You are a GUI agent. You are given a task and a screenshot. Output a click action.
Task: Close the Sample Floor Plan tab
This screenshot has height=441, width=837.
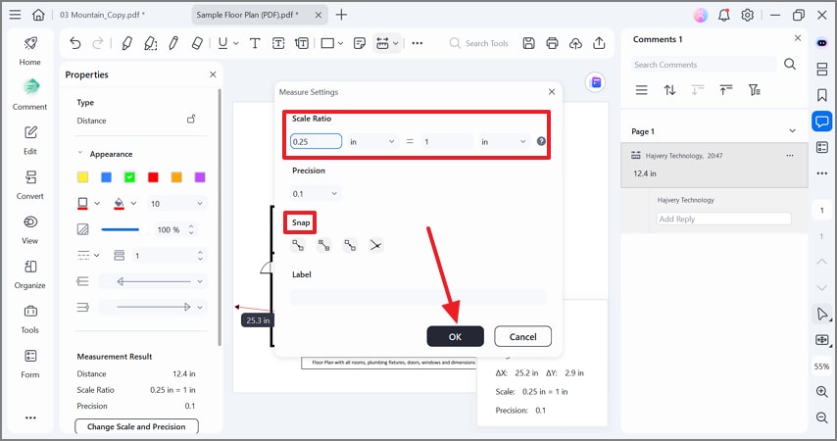click(319, 15)
